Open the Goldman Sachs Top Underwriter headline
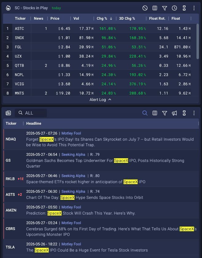 105,163
